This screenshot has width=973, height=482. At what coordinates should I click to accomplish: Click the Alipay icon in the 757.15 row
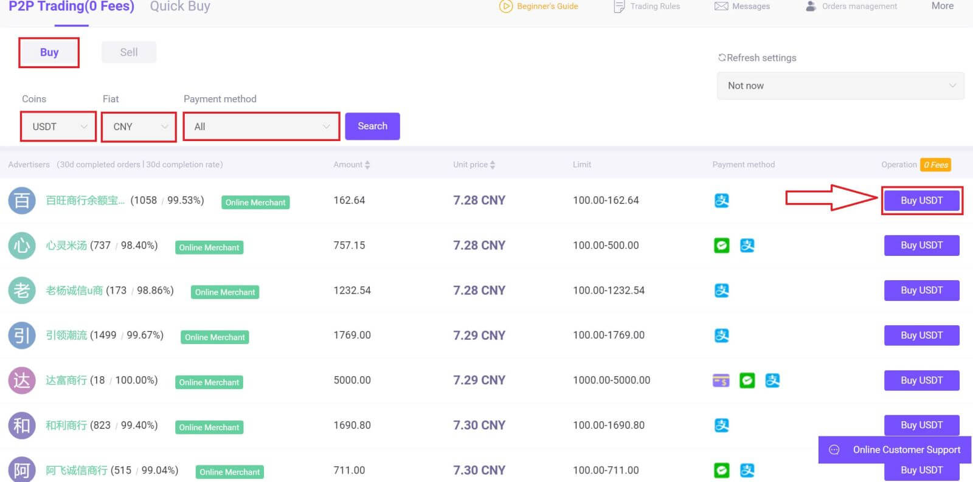(x=747, y=246)
